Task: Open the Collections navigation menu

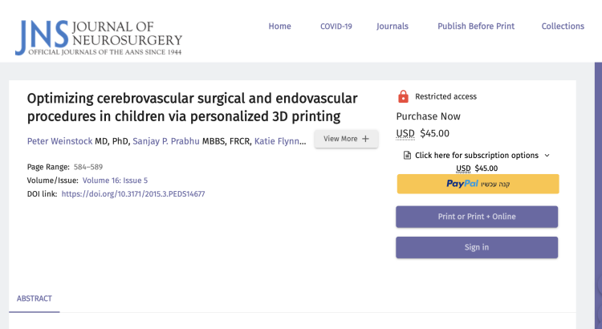Action: [x=563, y=26]
